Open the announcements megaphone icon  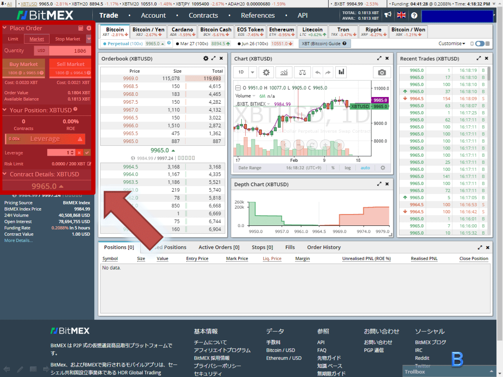(388, 15)
